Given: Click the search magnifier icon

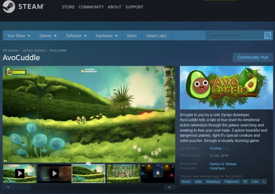Looking at the screenshot, I should pyautogui.click(x=268, y=36).
